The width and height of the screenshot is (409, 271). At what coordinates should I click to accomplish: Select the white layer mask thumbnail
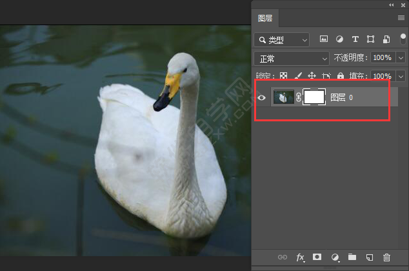coord(314,97)
